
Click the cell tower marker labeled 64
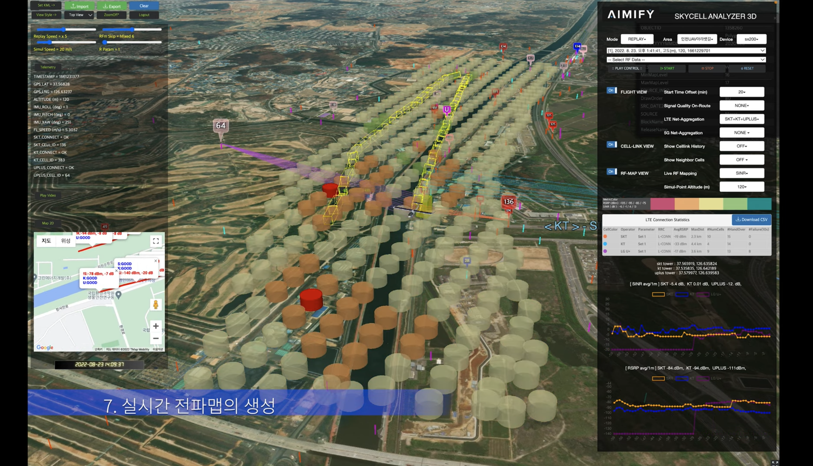coord(221,126)
